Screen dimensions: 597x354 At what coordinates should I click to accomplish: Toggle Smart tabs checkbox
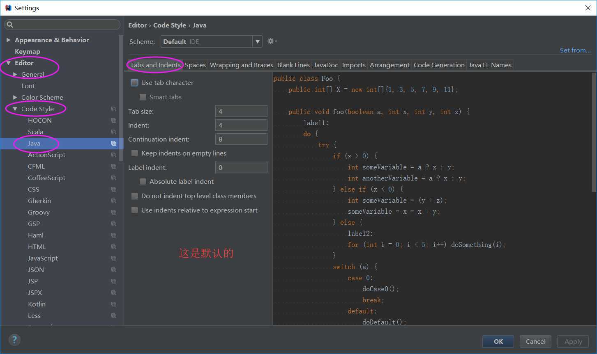[143, 97]
